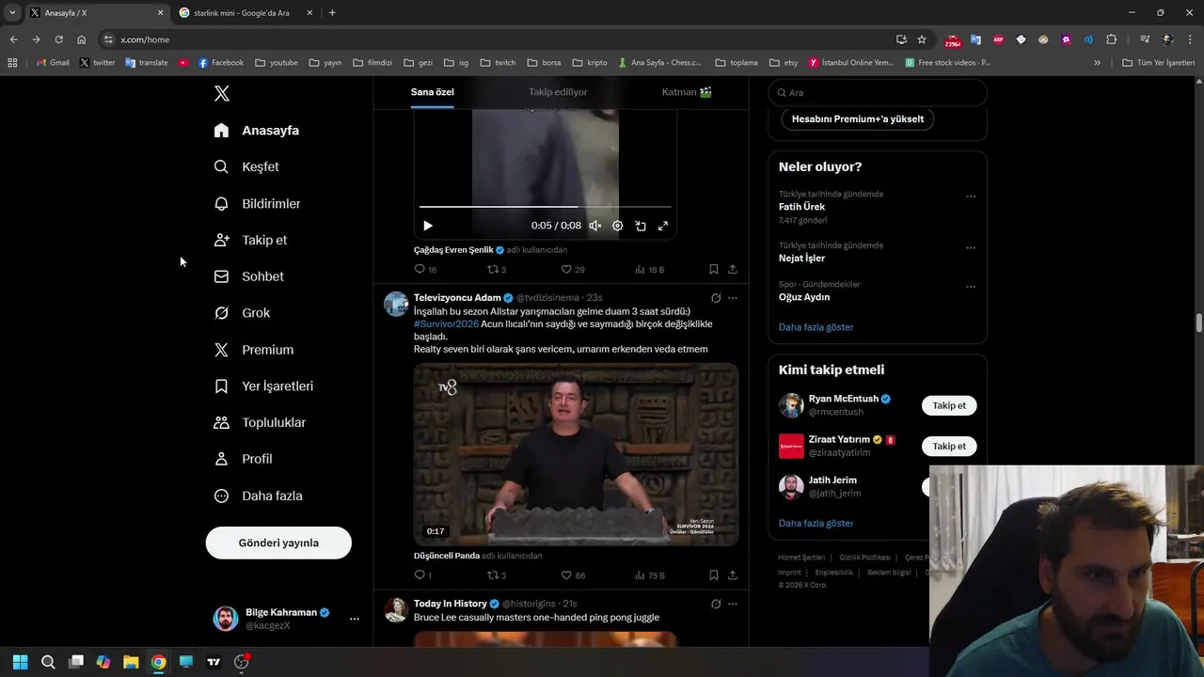Image resolution: width=1204 pixels, height=677 pixels.
Task: Open the Takip et sidebar item
Action: coord(250,240)
